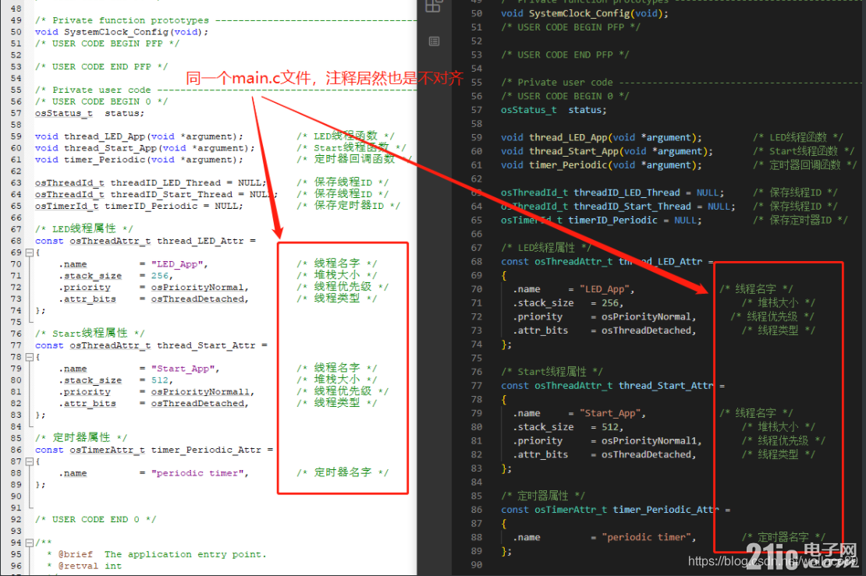The height and width of the screenshot is (576, 866).
Task: Collapse the fold marker at line 87 in the left editor
Action: [x=30, y=461]
